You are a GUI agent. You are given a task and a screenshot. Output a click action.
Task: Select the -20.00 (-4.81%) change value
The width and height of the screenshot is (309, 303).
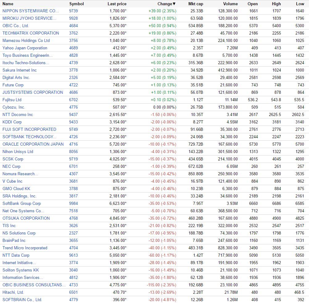(x=163, y=300)
